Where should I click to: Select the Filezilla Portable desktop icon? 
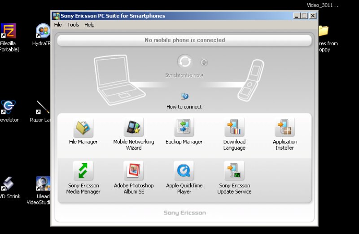pyautogui.click(x=8, y=30)
